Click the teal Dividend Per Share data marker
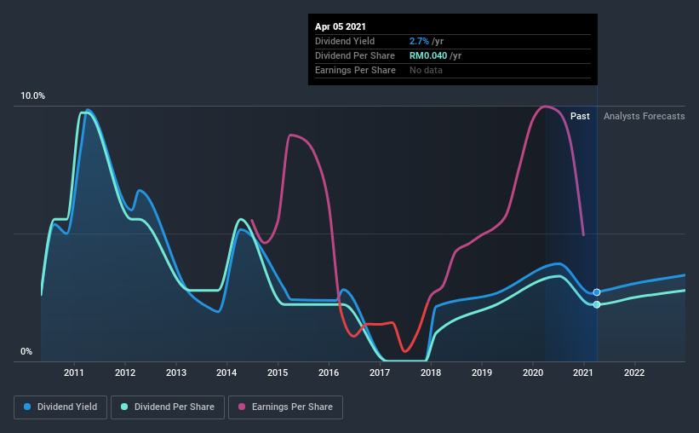 pyautogui.click(x=597, y=304)
